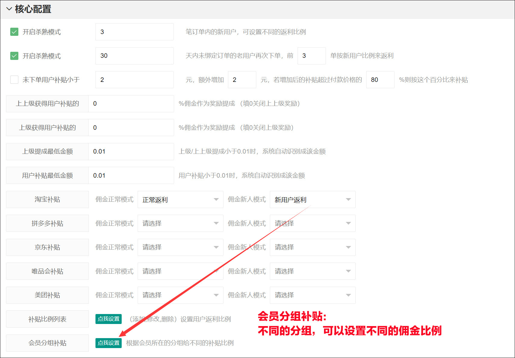Expand 拼多多补贴 佣金正常模式 dropdown
The width and height of the screenshot is (515, 358).
point(180,223)
